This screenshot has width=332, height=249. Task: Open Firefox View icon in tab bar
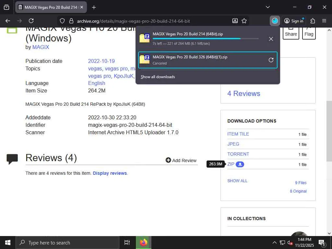coord(6,7)
